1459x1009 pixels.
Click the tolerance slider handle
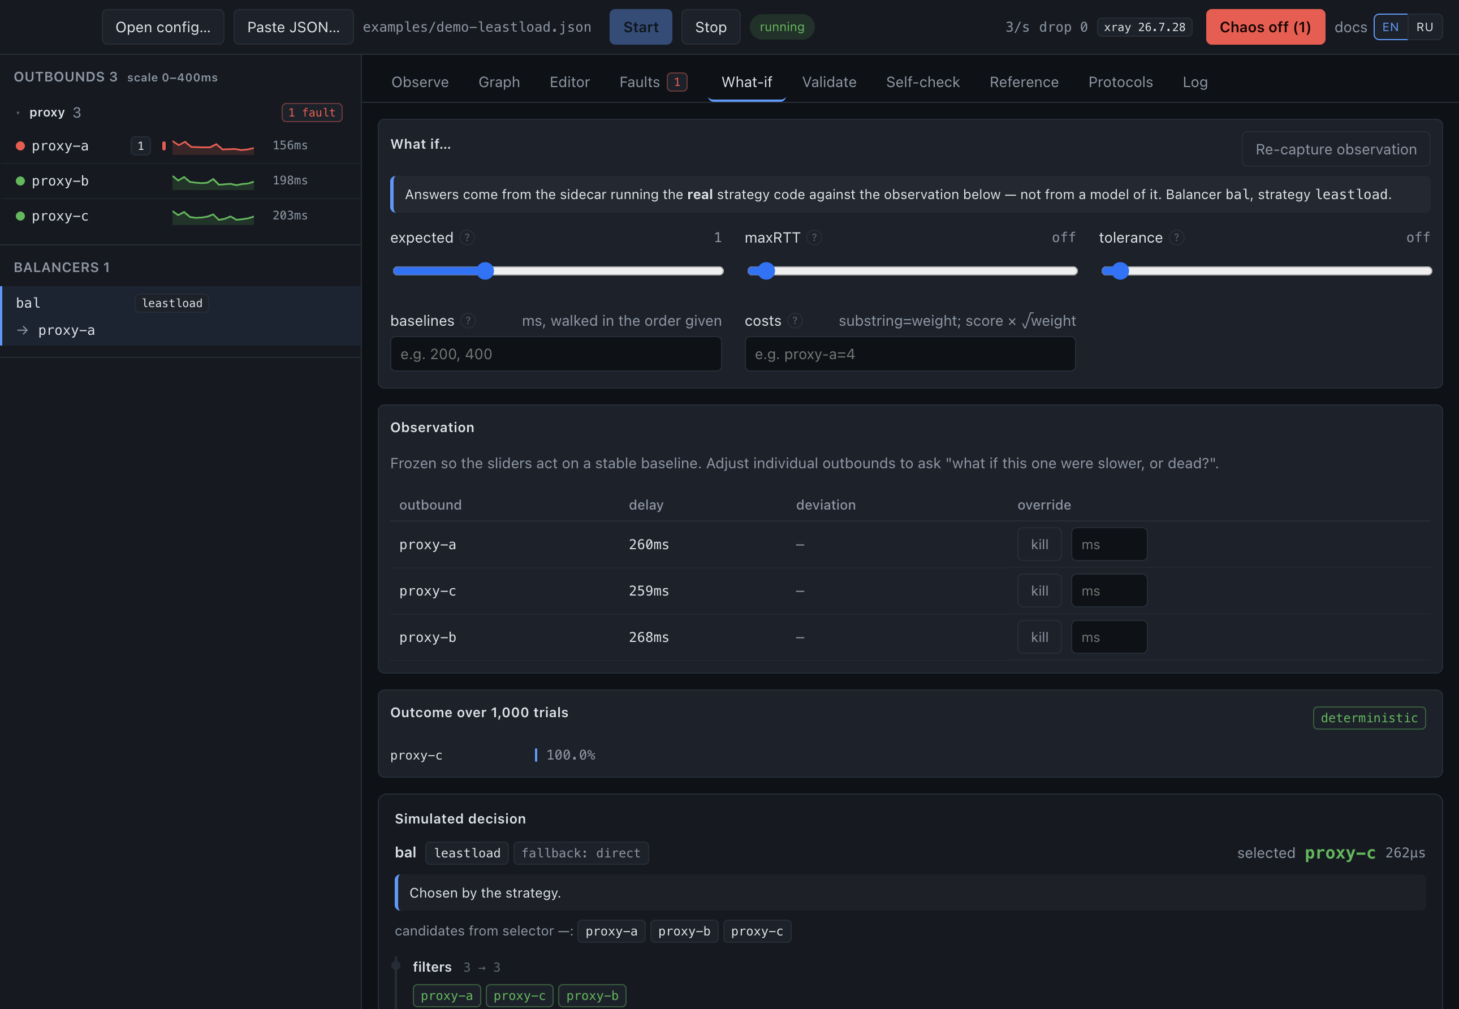coord(1120,271)
